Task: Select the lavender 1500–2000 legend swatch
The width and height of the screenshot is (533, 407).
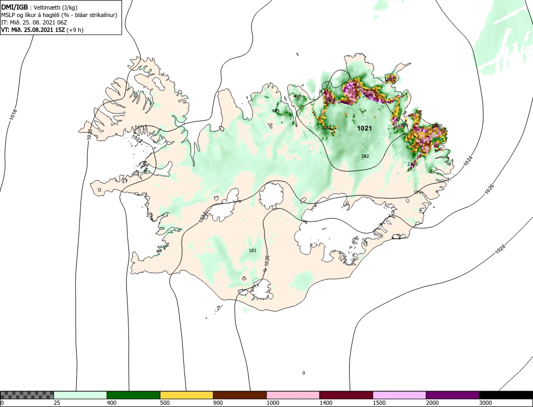Action: tap(399, 395)
